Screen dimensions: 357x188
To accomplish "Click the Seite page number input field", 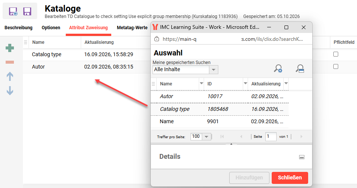I will [271, 137].
